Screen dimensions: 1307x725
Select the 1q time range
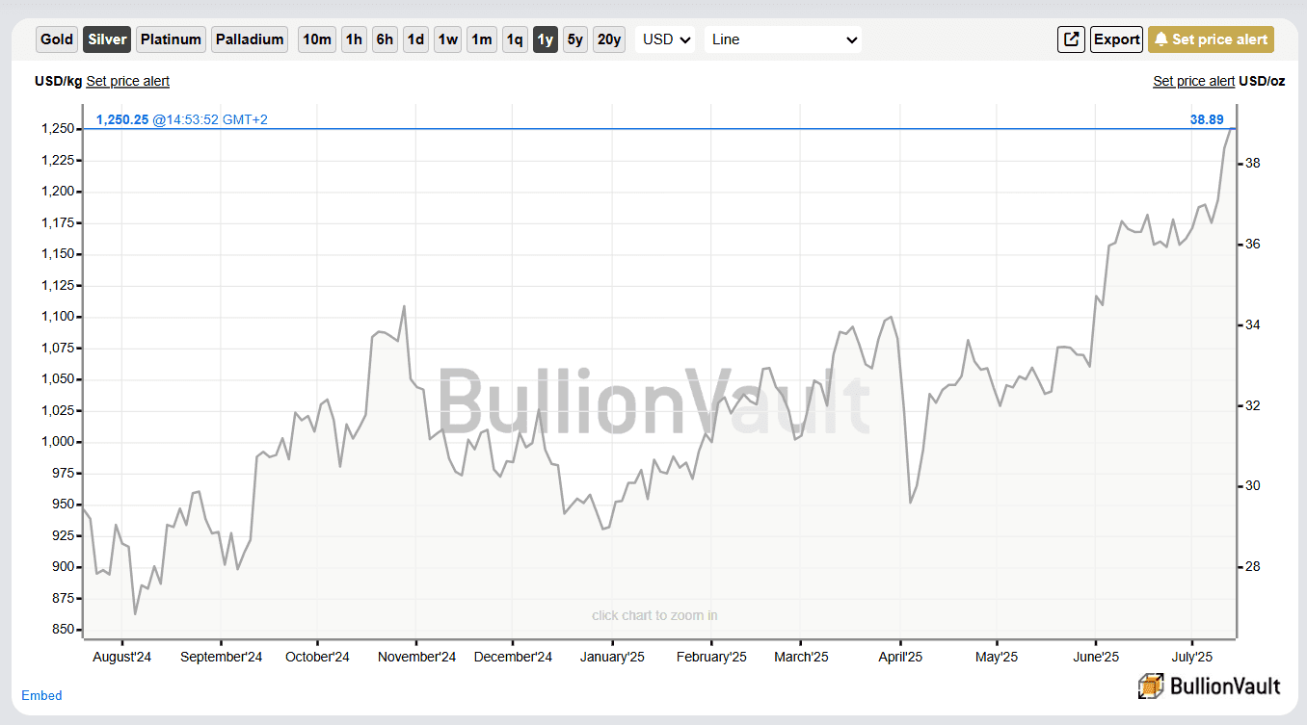pos(515,39)
